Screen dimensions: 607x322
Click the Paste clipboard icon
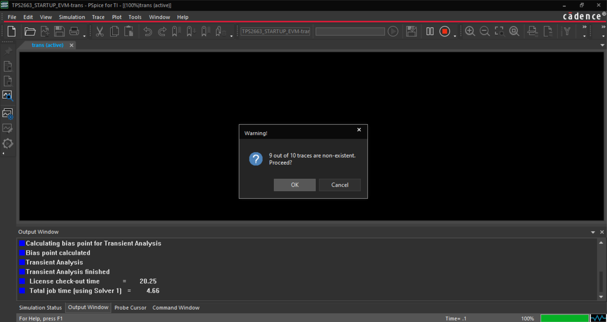pos(129,31)
